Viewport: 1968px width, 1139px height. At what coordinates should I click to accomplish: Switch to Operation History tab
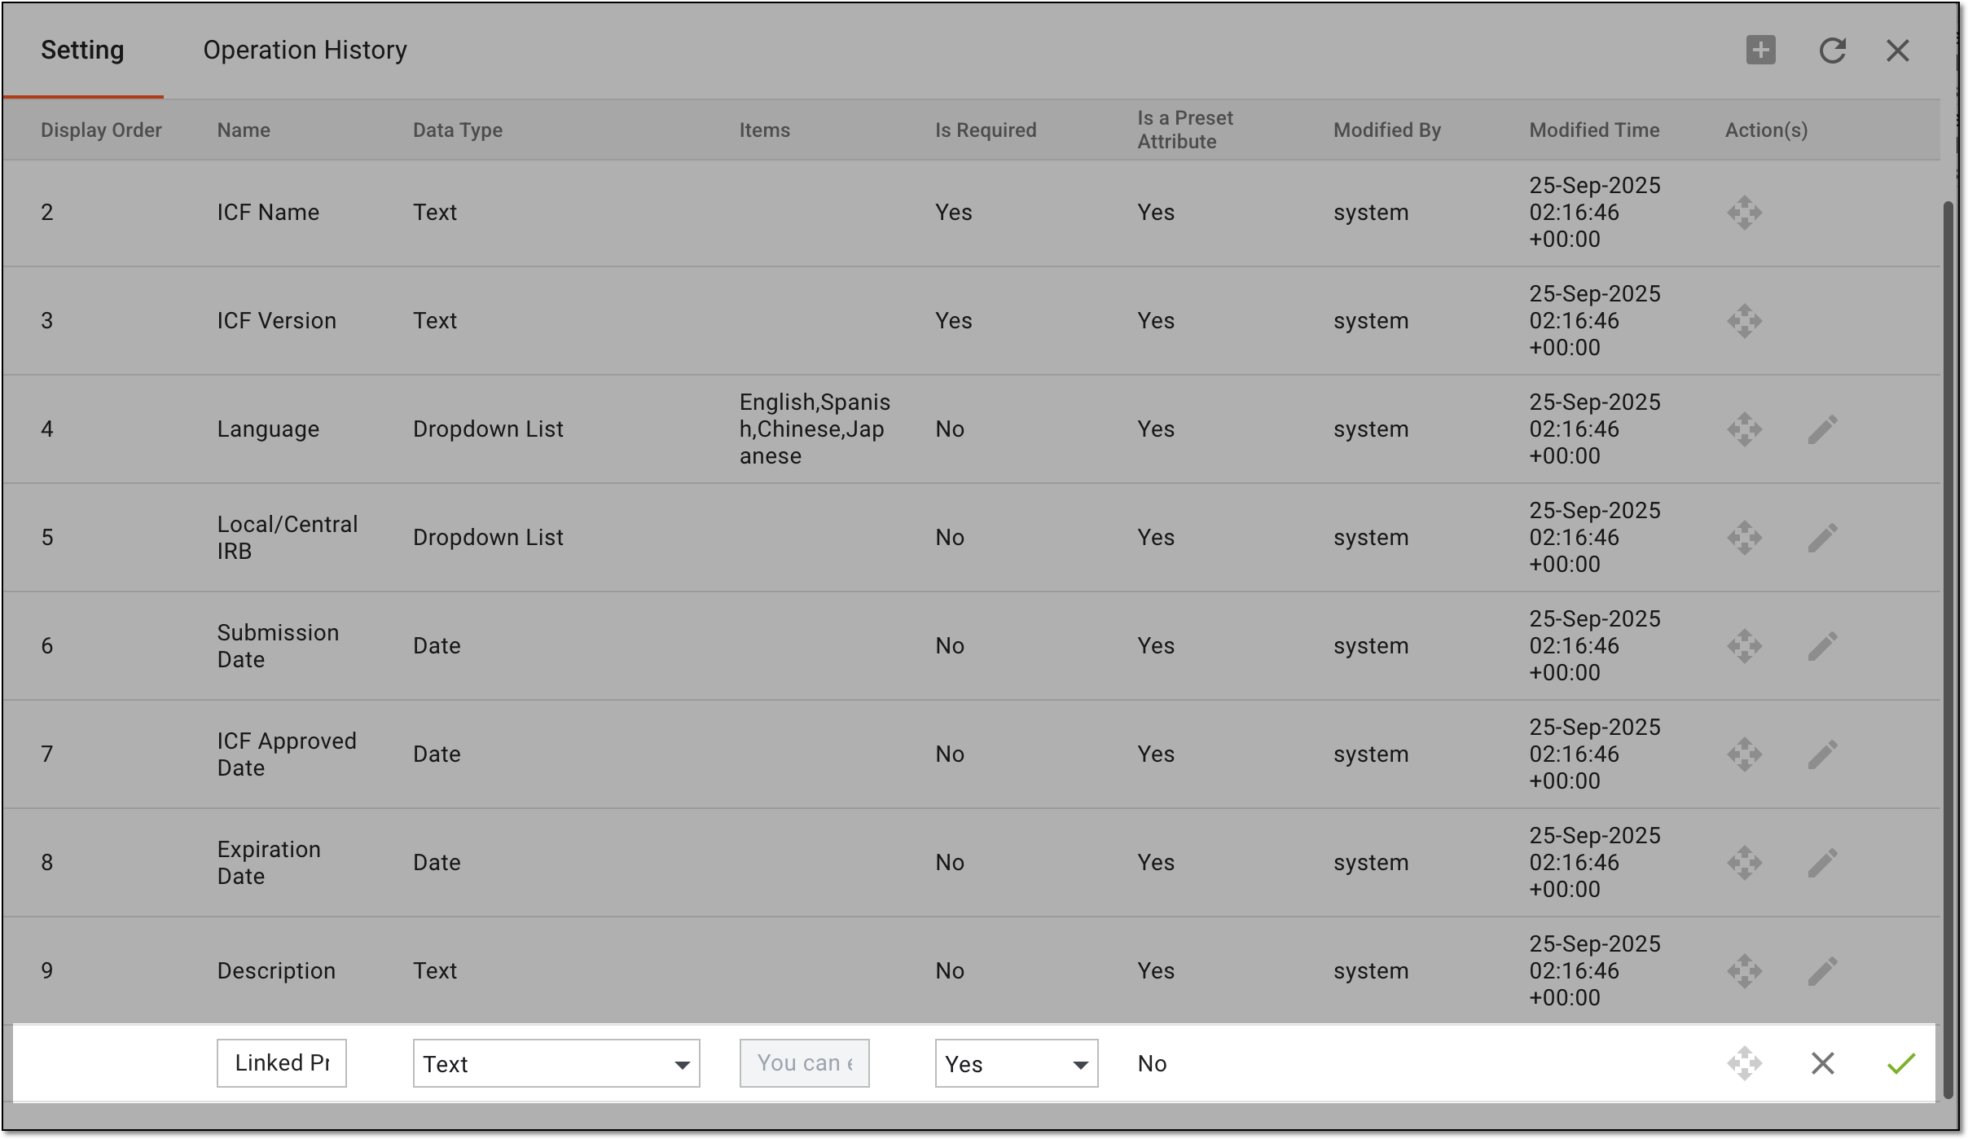point(305,50)
